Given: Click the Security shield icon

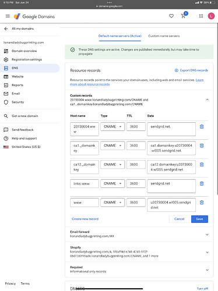Looking at the screenshot, I should coord(6,102).
